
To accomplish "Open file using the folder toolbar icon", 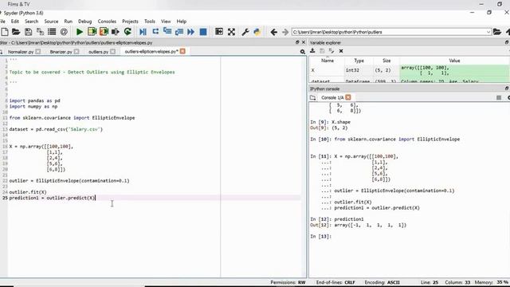I will 16,32.
